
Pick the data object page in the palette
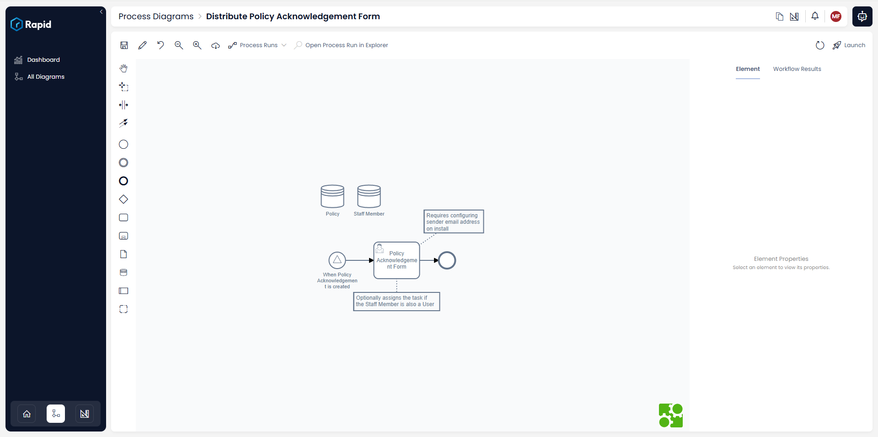[123, 254]
